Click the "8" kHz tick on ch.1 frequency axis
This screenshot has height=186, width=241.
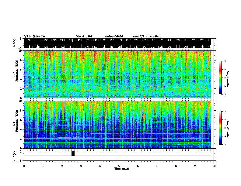pyautogui.click(x=21, y=60)
